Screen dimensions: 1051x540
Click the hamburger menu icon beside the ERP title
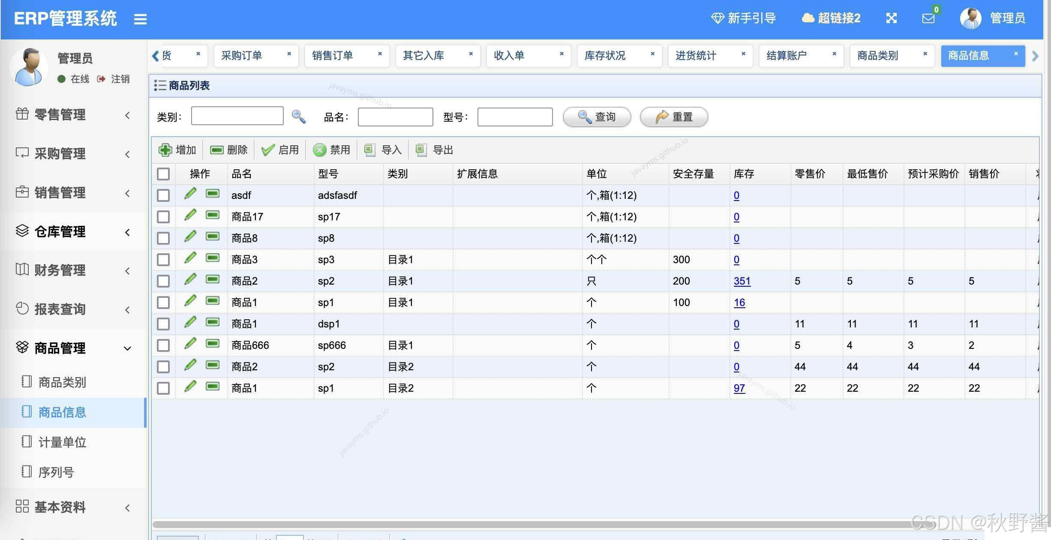click(x=140, y=19)
